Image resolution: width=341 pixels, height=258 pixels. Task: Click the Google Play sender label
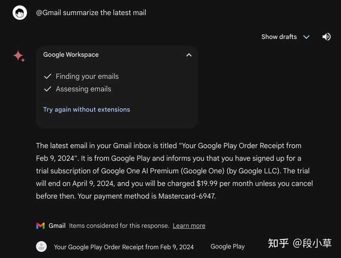pos(227,247)
